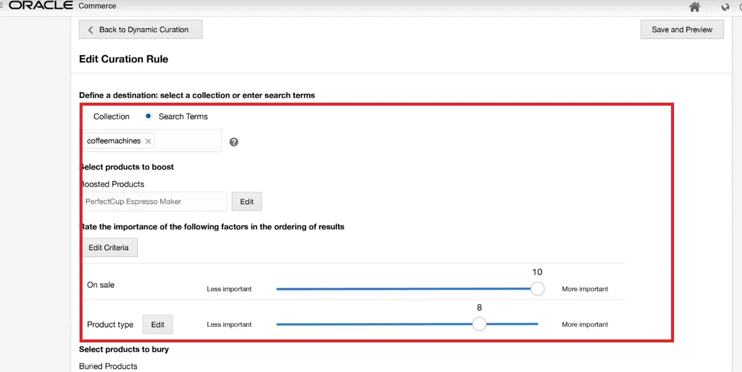Screen dimensions: 742x372
Task: Open Edit Criteria
Action: click(x=109, y=247)
